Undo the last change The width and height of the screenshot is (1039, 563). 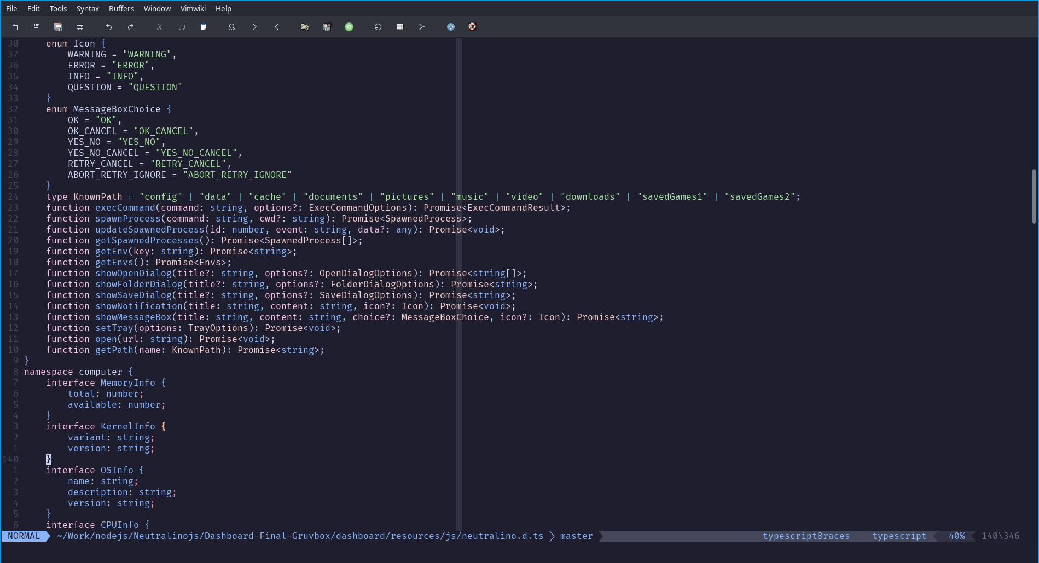tap(109, 27)
